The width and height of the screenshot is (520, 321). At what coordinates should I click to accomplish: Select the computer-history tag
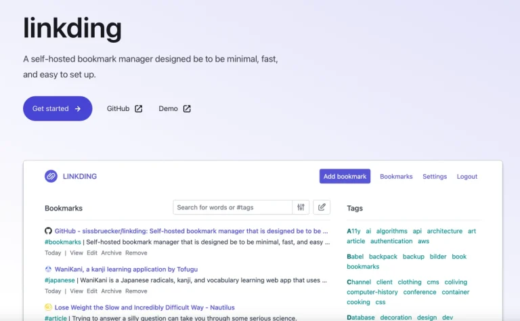(x=372, y=292)
